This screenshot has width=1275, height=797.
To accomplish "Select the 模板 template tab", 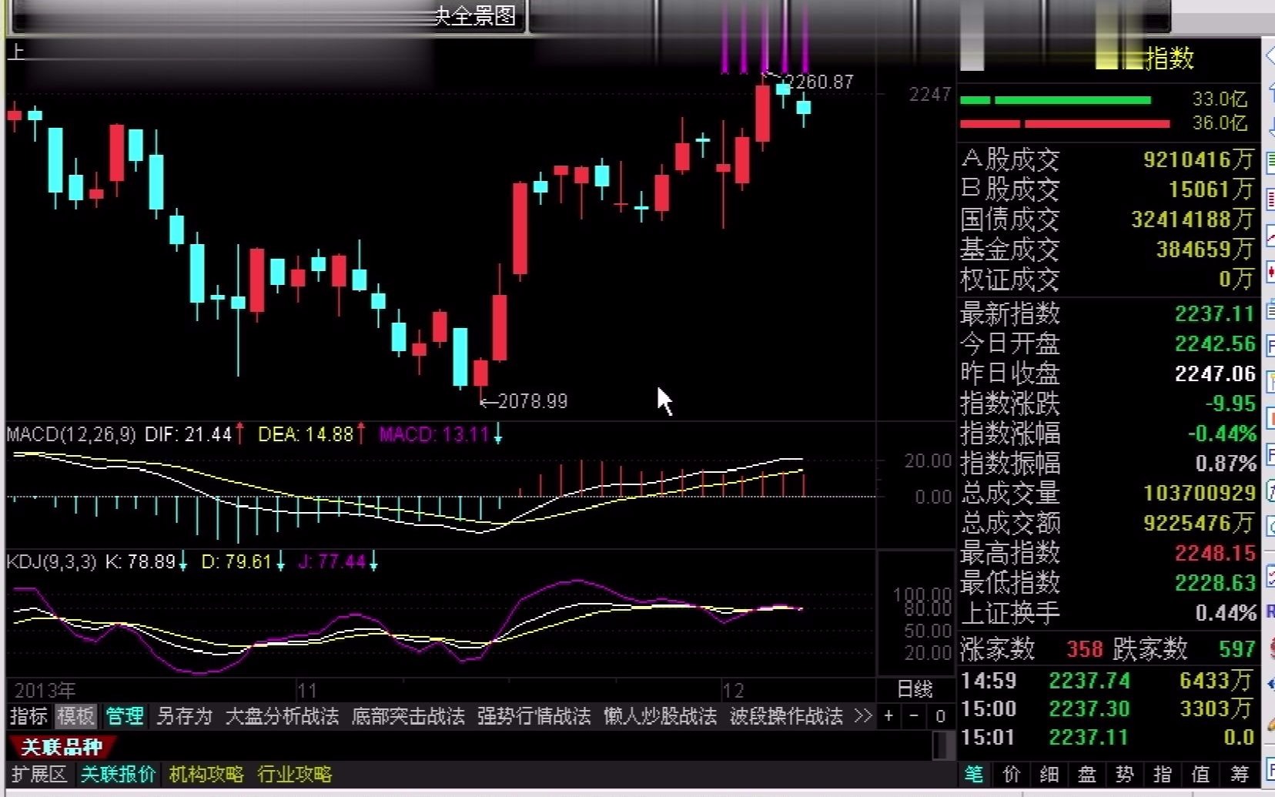I will [x=75, y=716].
